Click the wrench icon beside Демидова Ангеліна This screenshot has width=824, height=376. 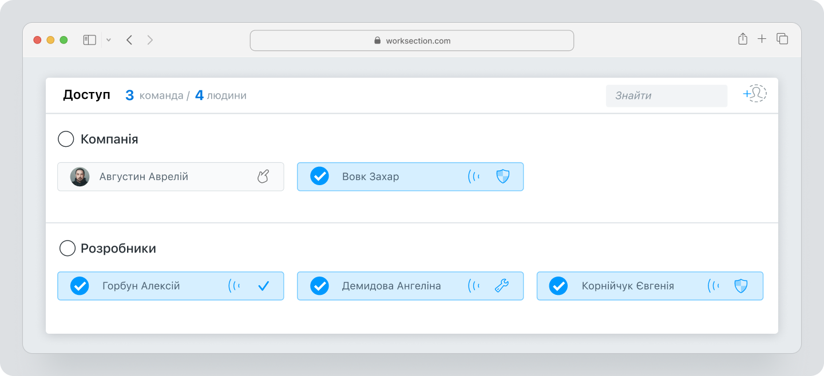coord(502,286)
